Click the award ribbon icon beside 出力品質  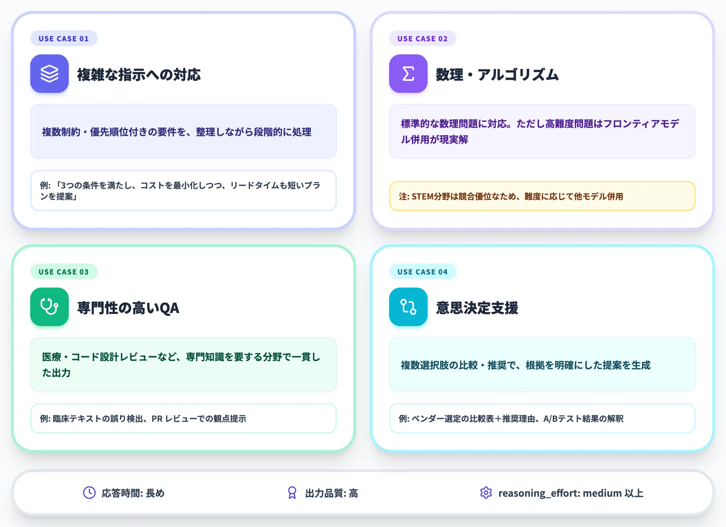[x=292, y=493]
